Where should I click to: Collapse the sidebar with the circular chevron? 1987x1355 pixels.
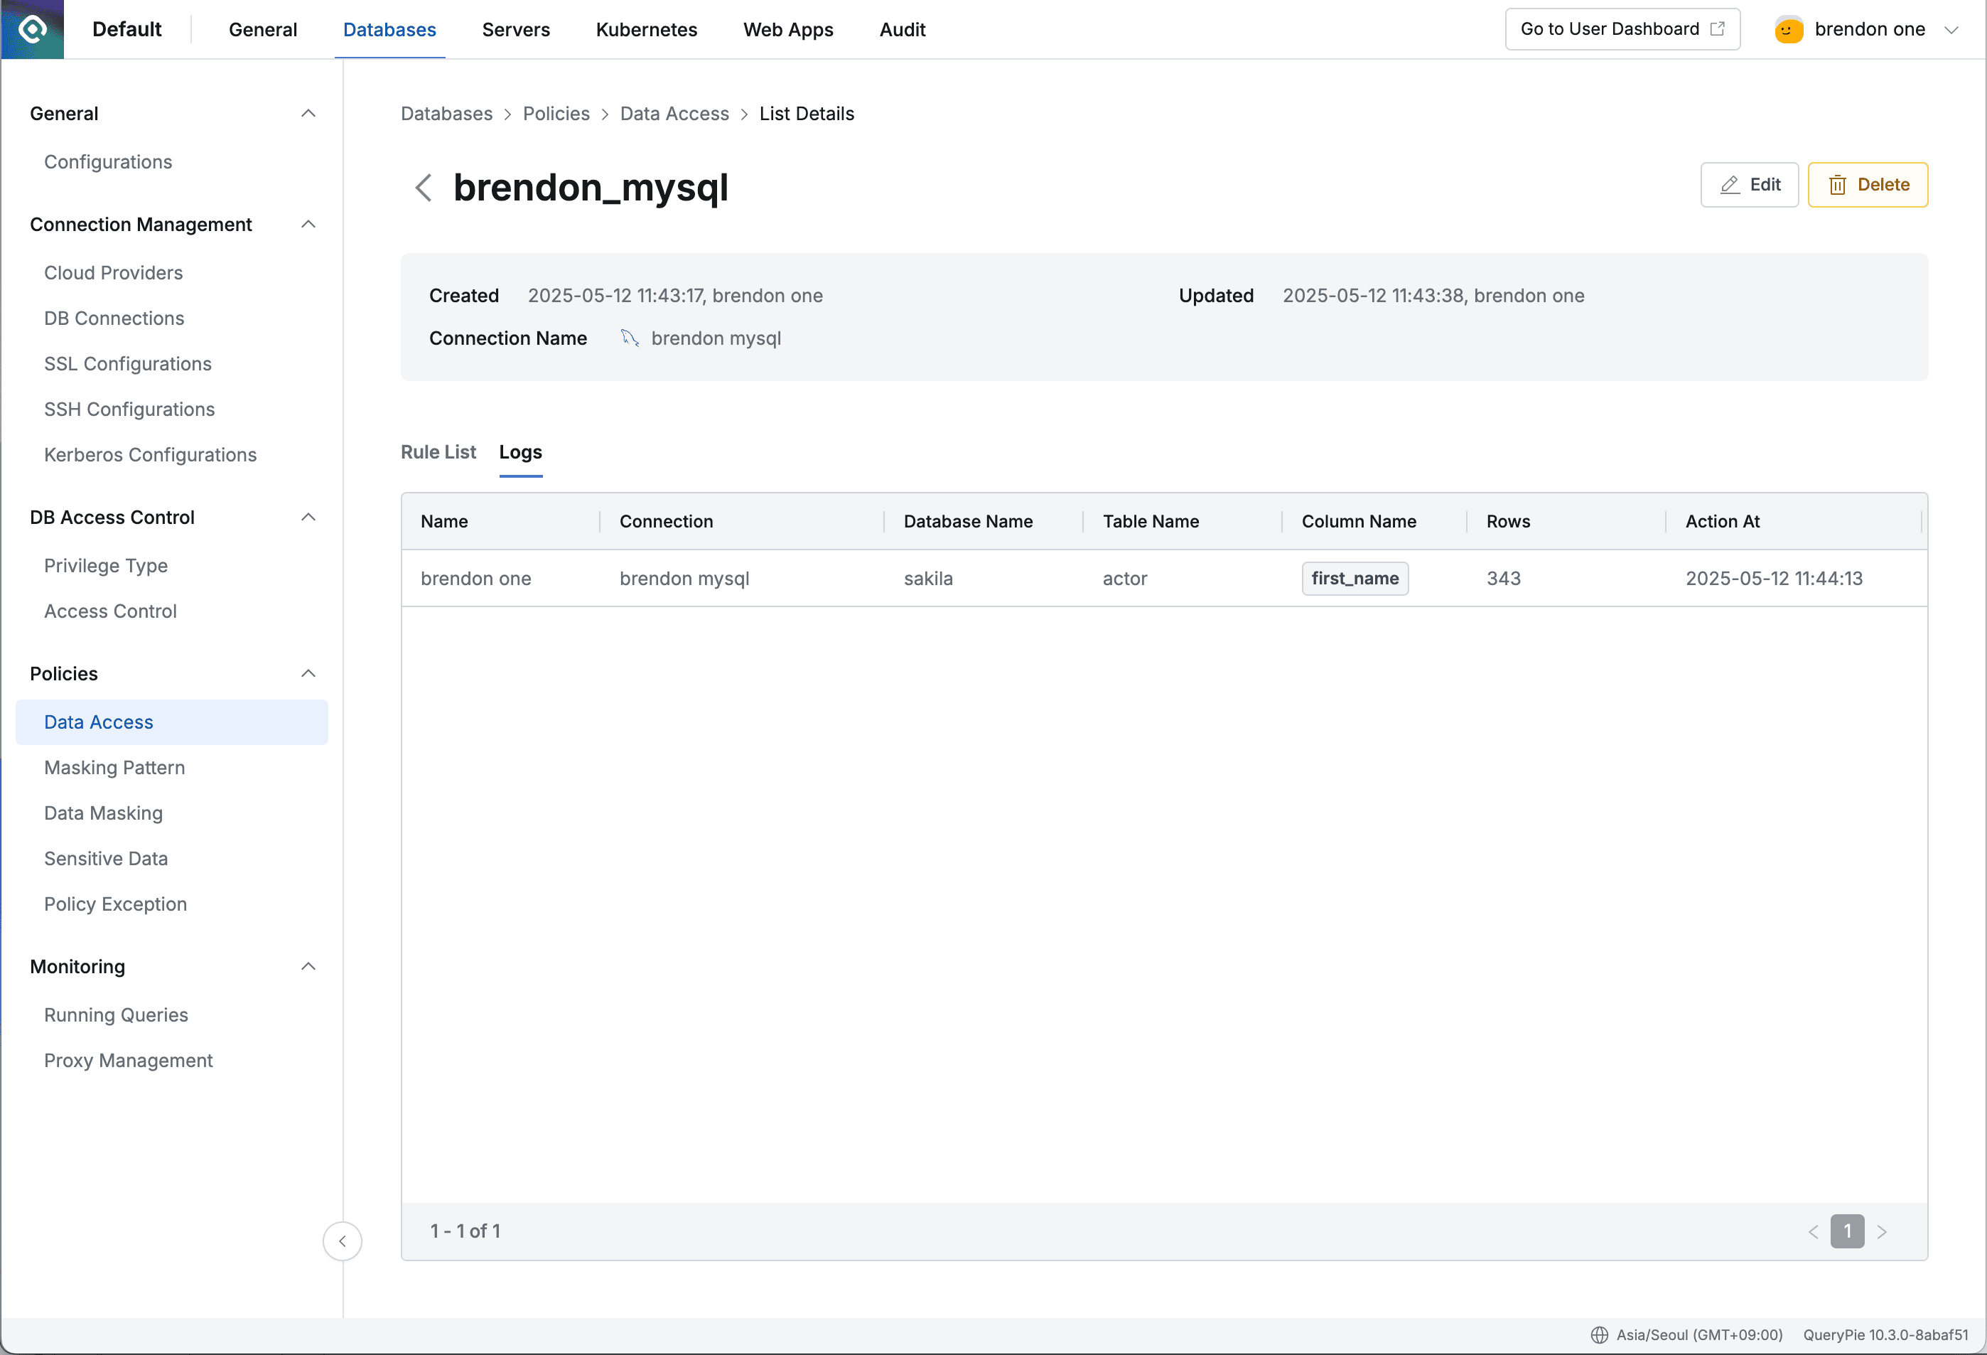[342, 1241]
